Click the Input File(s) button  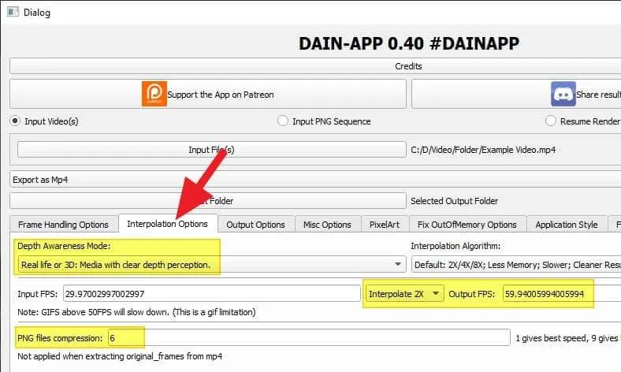[x=211, y=150]
